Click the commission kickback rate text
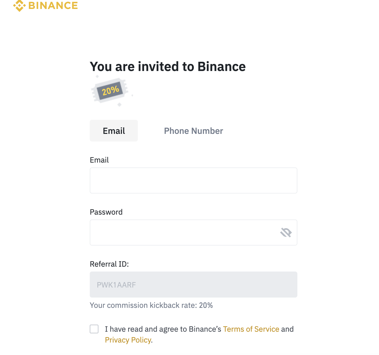Viewport: 379px width, 355px height. click(x=143, y=305)
